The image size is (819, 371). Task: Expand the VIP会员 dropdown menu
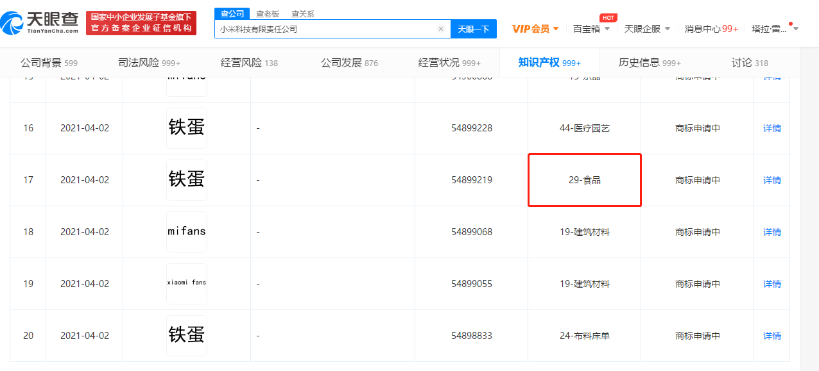click(x=535, y=29)
